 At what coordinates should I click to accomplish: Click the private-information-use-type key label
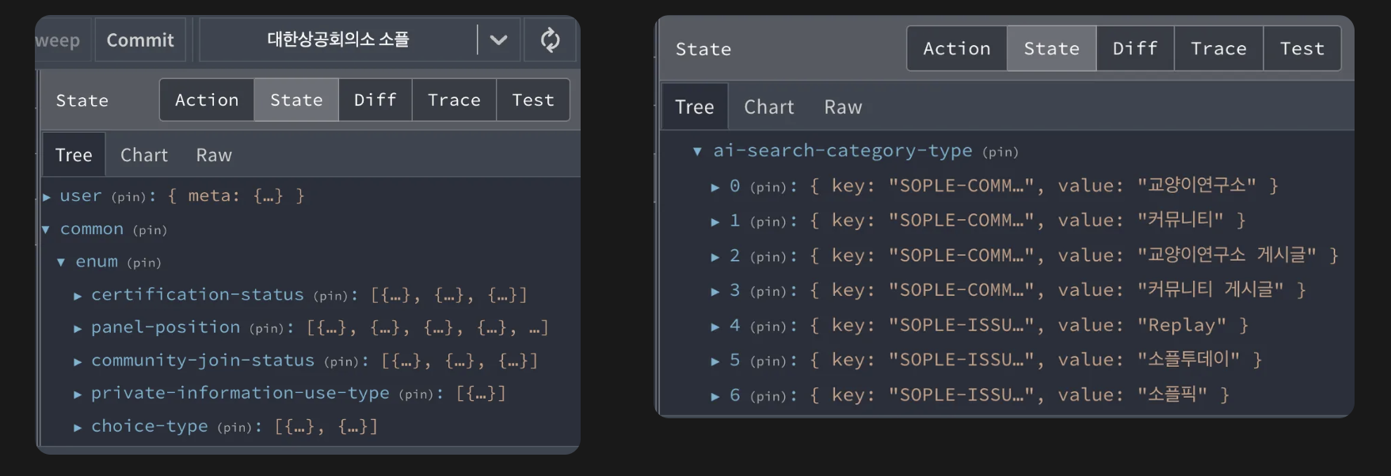coord(240,392)
